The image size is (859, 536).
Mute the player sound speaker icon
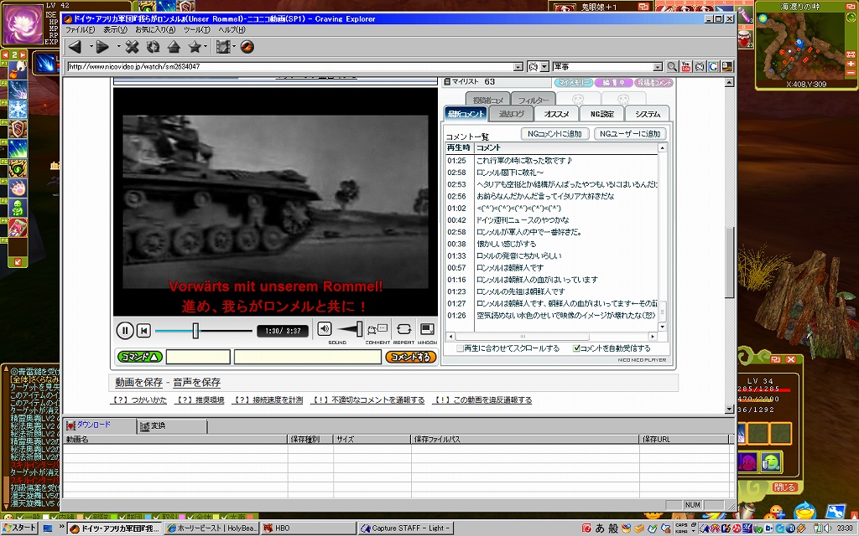[325, 328]
